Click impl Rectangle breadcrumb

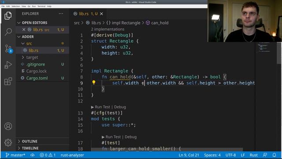click(123, 23)
